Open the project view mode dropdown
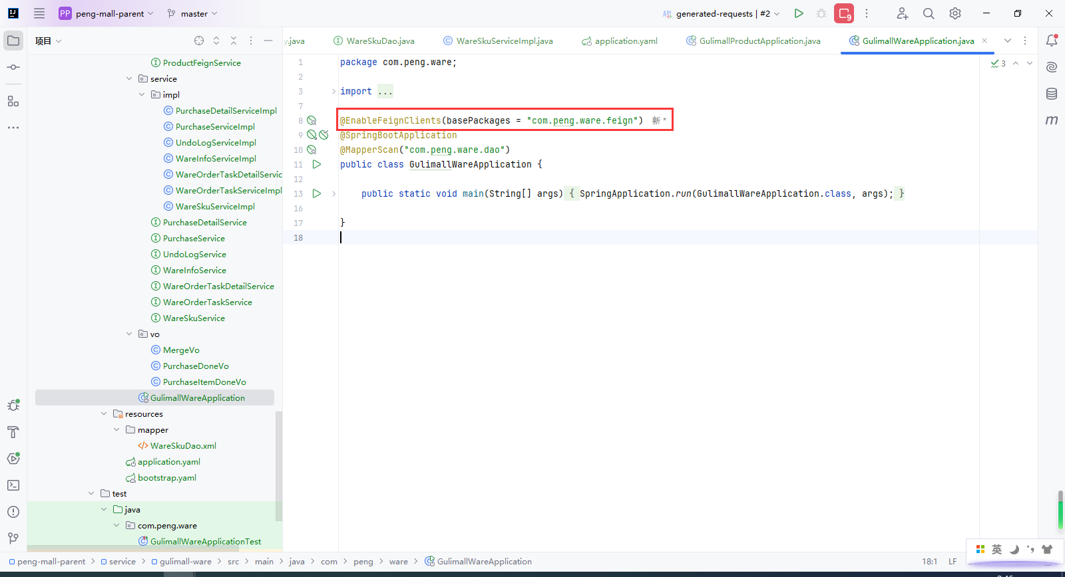1065x577 pixels. pyautogui.click(x=49, y=41)
